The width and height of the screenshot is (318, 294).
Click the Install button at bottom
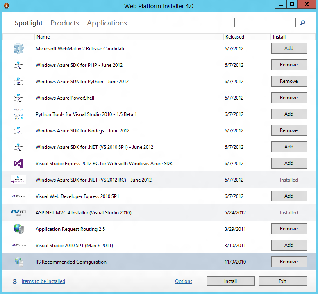click(231, 281)
